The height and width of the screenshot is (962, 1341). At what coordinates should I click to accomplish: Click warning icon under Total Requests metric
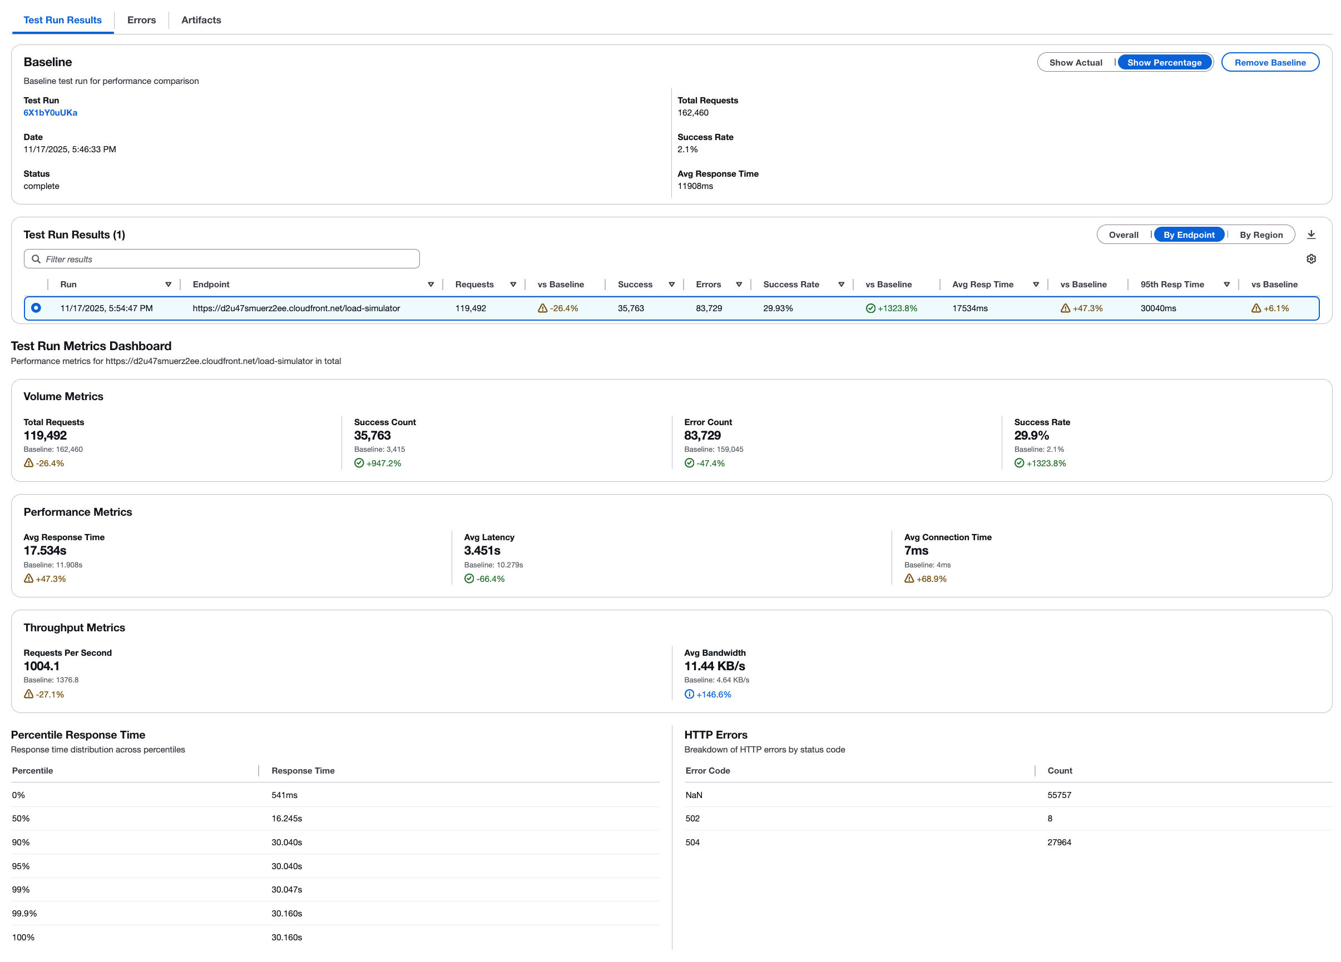[28, 463]
